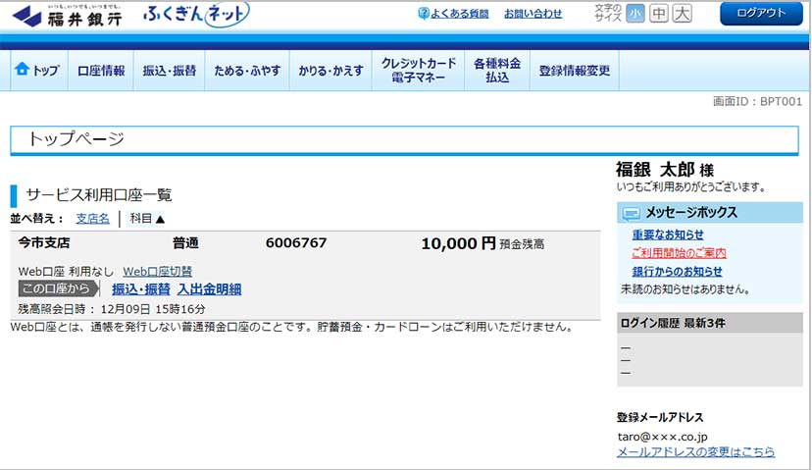Go to トップ menu item
Screen dimensions: 812x470
coord(39,71)
